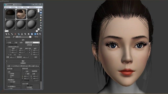Click Put Material to Scene icon

pyautogui.click(x=9, y=34)
